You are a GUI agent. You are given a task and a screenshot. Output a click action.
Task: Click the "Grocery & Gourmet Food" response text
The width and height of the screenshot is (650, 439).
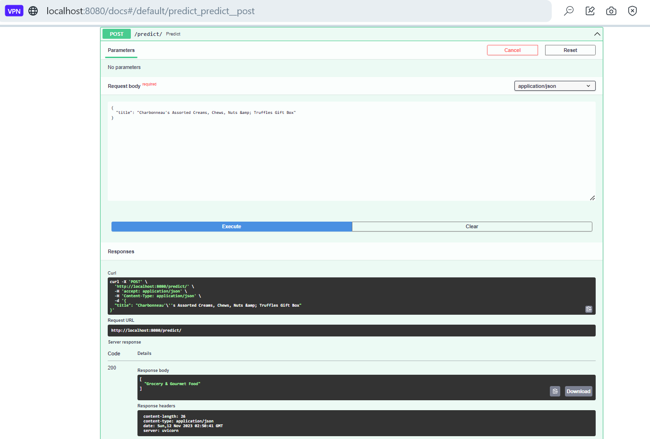coord(172,384)
